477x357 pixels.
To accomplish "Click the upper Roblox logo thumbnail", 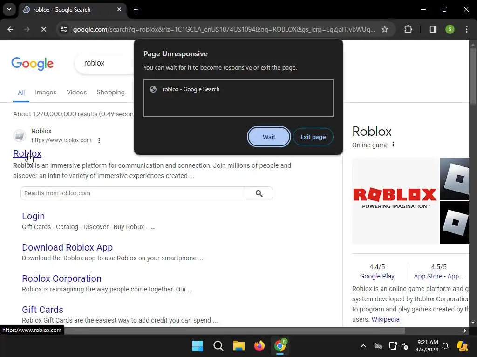I will tap(455, 179).
